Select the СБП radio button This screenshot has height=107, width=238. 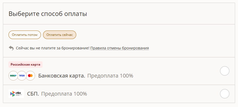(225, 94)
